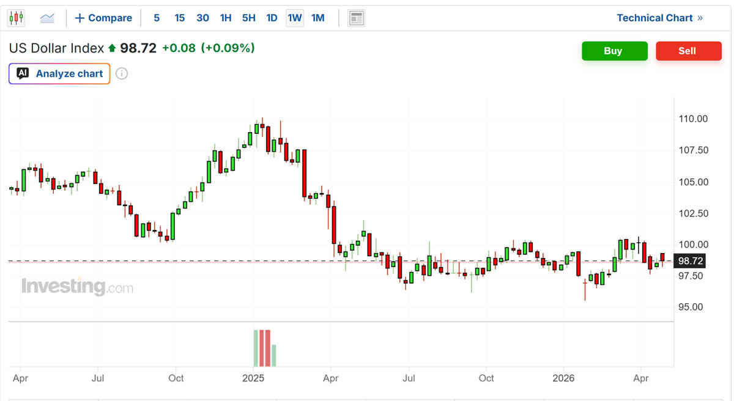
Task: Click the plus Compare button
Action: coord(103,18)
